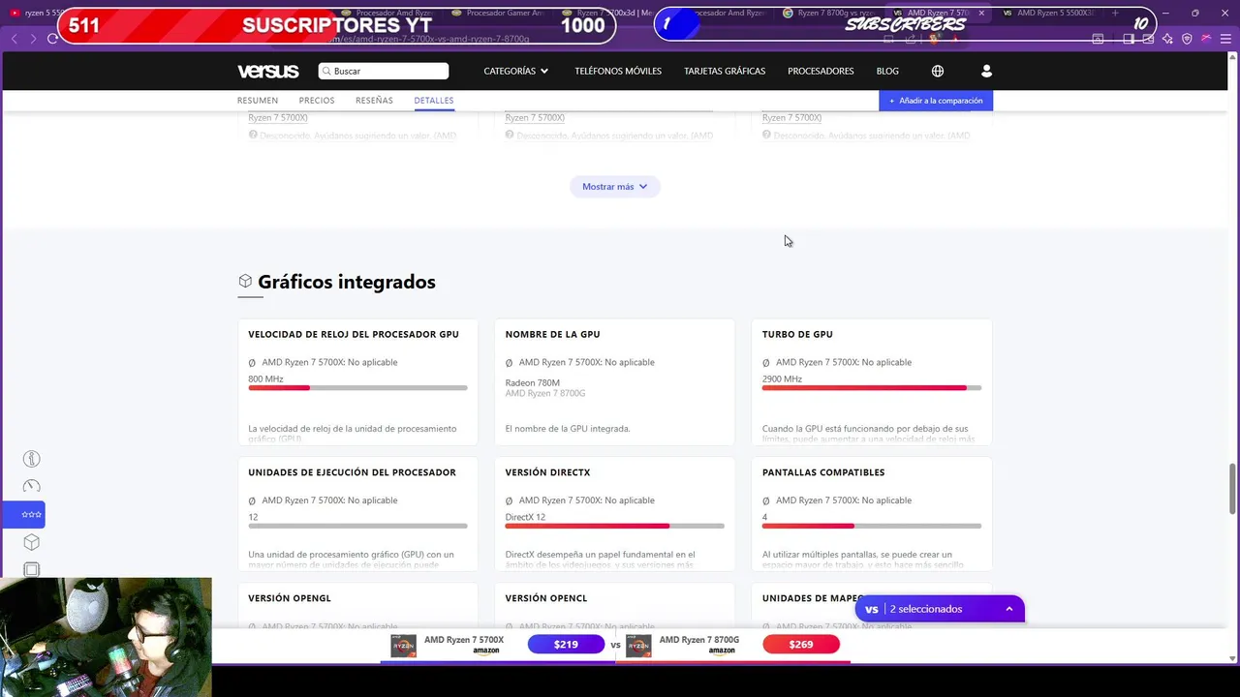Switch to the Precios tab
The width and height of the screenshot is (1240, 697).
pyautogui.click(x=317, y=101)
